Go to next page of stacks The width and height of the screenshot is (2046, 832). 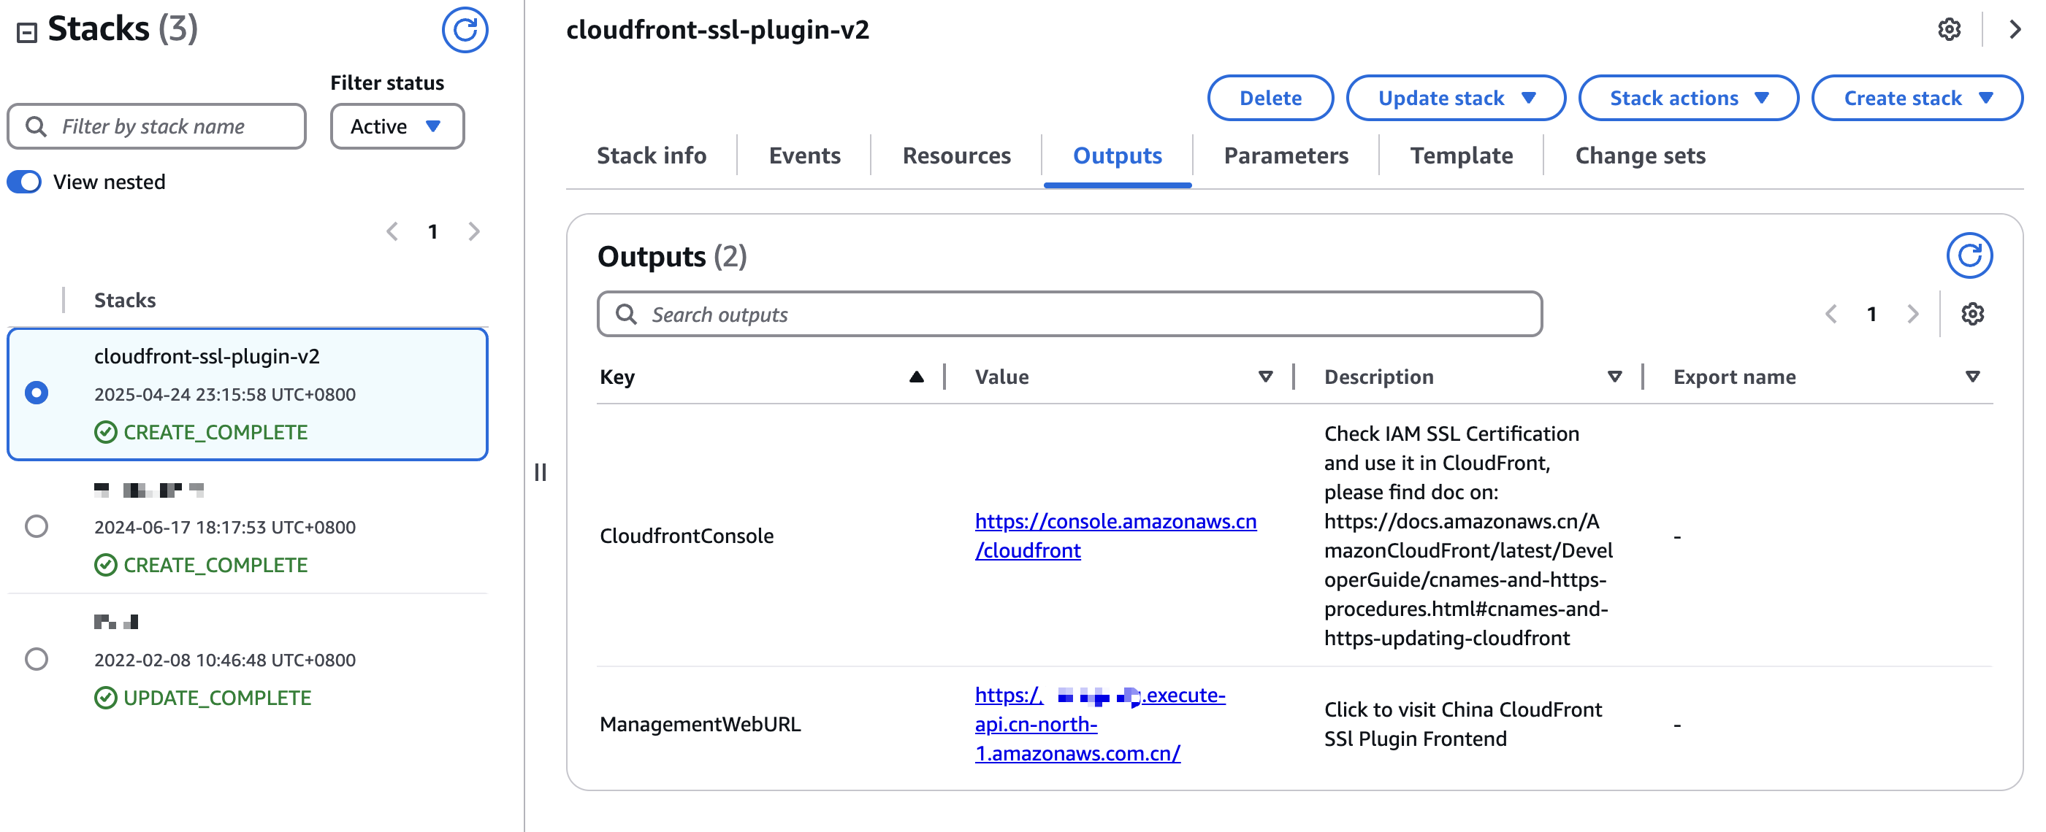(474, 232)
